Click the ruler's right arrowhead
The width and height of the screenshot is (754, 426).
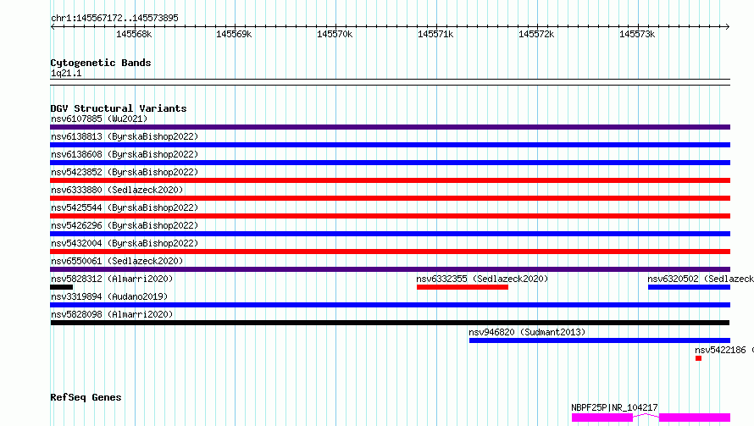click(x=728, y=26)
